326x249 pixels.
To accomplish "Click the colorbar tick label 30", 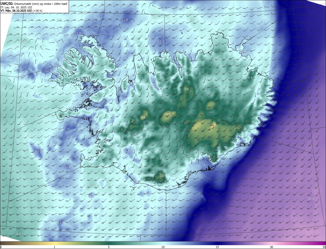I will tap(271, 247).
